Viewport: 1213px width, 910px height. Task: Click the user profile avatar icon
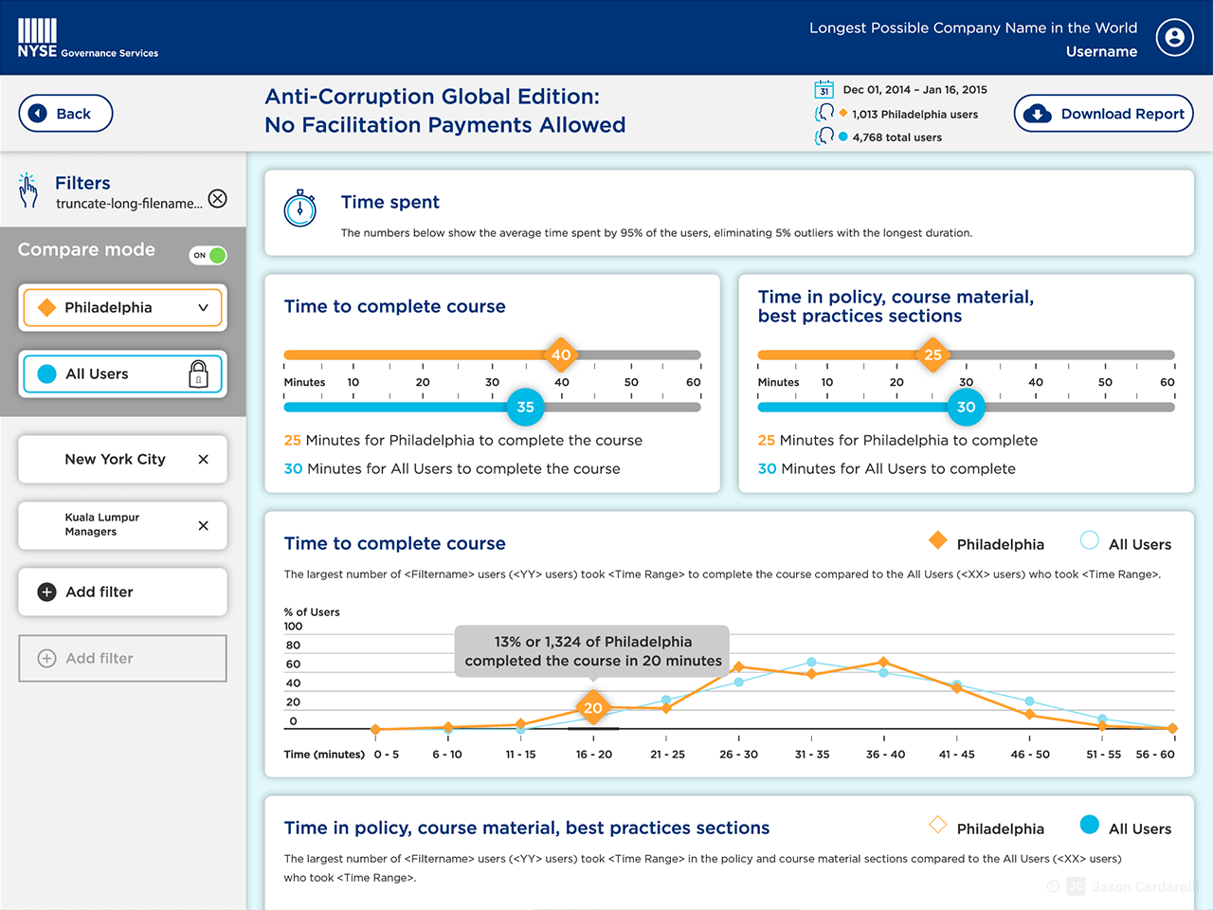coord(1174,38)
